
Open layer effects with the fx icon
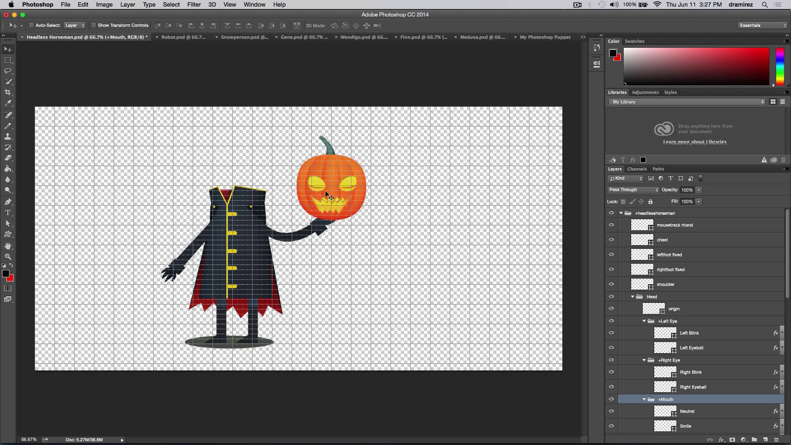tap(722, 440)
